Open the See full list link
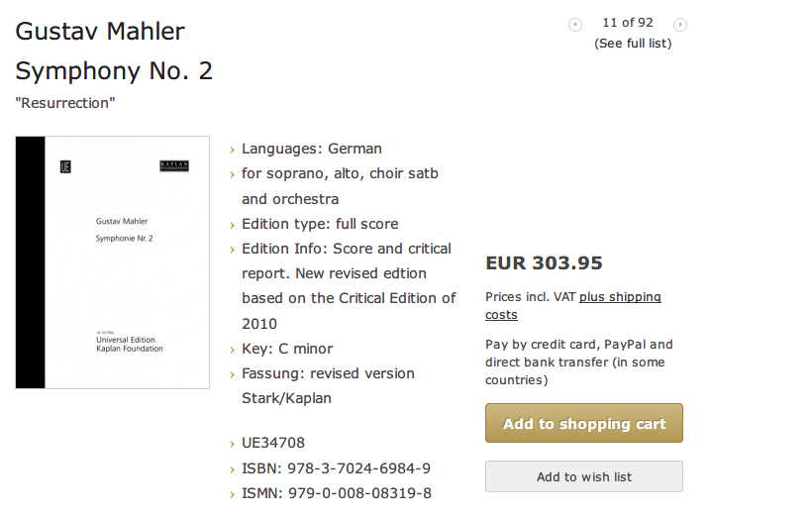 pyautogui.click(x=633, y=44)
